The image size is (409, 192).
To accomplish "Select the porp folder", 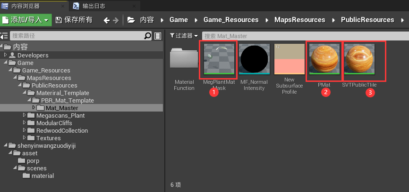I will pos(33,161).
